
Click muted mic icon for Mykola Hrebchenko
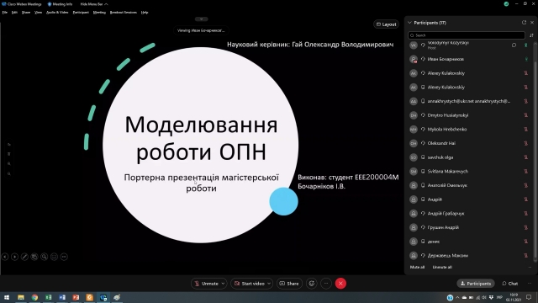(525, 129)
